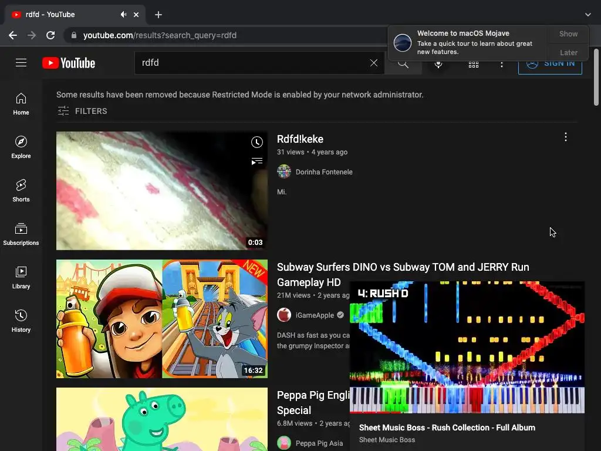Open the Peppa Pig video thumbnail

(162, 419)
